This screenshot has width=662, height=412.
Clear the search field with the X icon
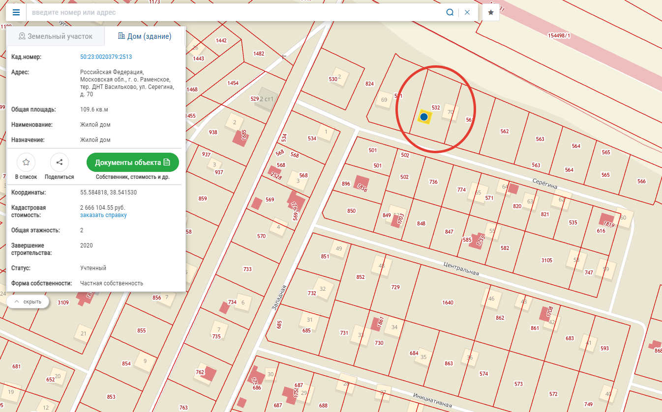pos(467,12)
